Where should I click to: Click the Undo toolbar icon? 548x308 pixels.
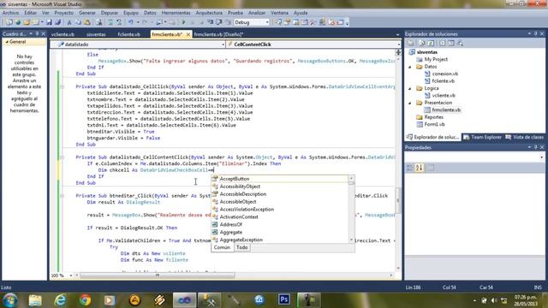tap(131, 22)
